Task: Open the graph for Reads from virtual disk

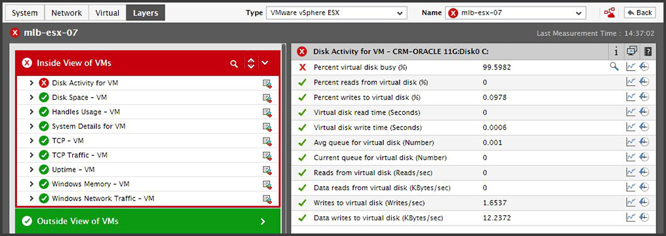Action: tap(631, 172)
